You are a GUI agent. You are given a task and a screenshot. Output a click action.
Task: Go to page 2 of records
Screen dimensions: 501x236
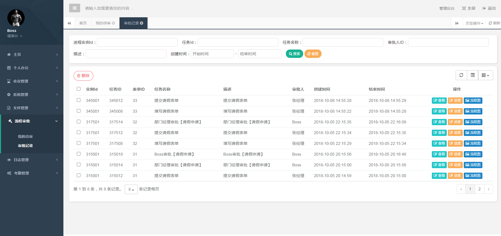pyautogui.click(x=480, y=189)
